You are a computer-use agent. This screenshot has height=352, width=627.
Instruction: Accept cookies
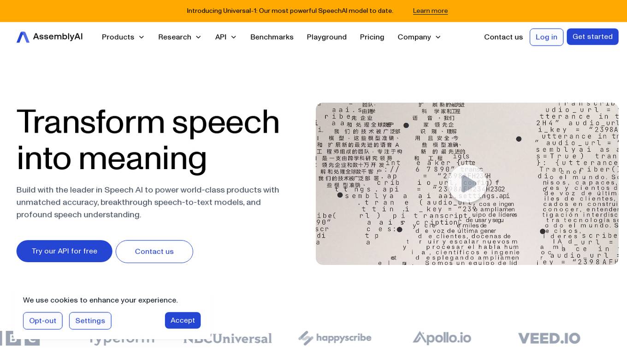(183, 320)
